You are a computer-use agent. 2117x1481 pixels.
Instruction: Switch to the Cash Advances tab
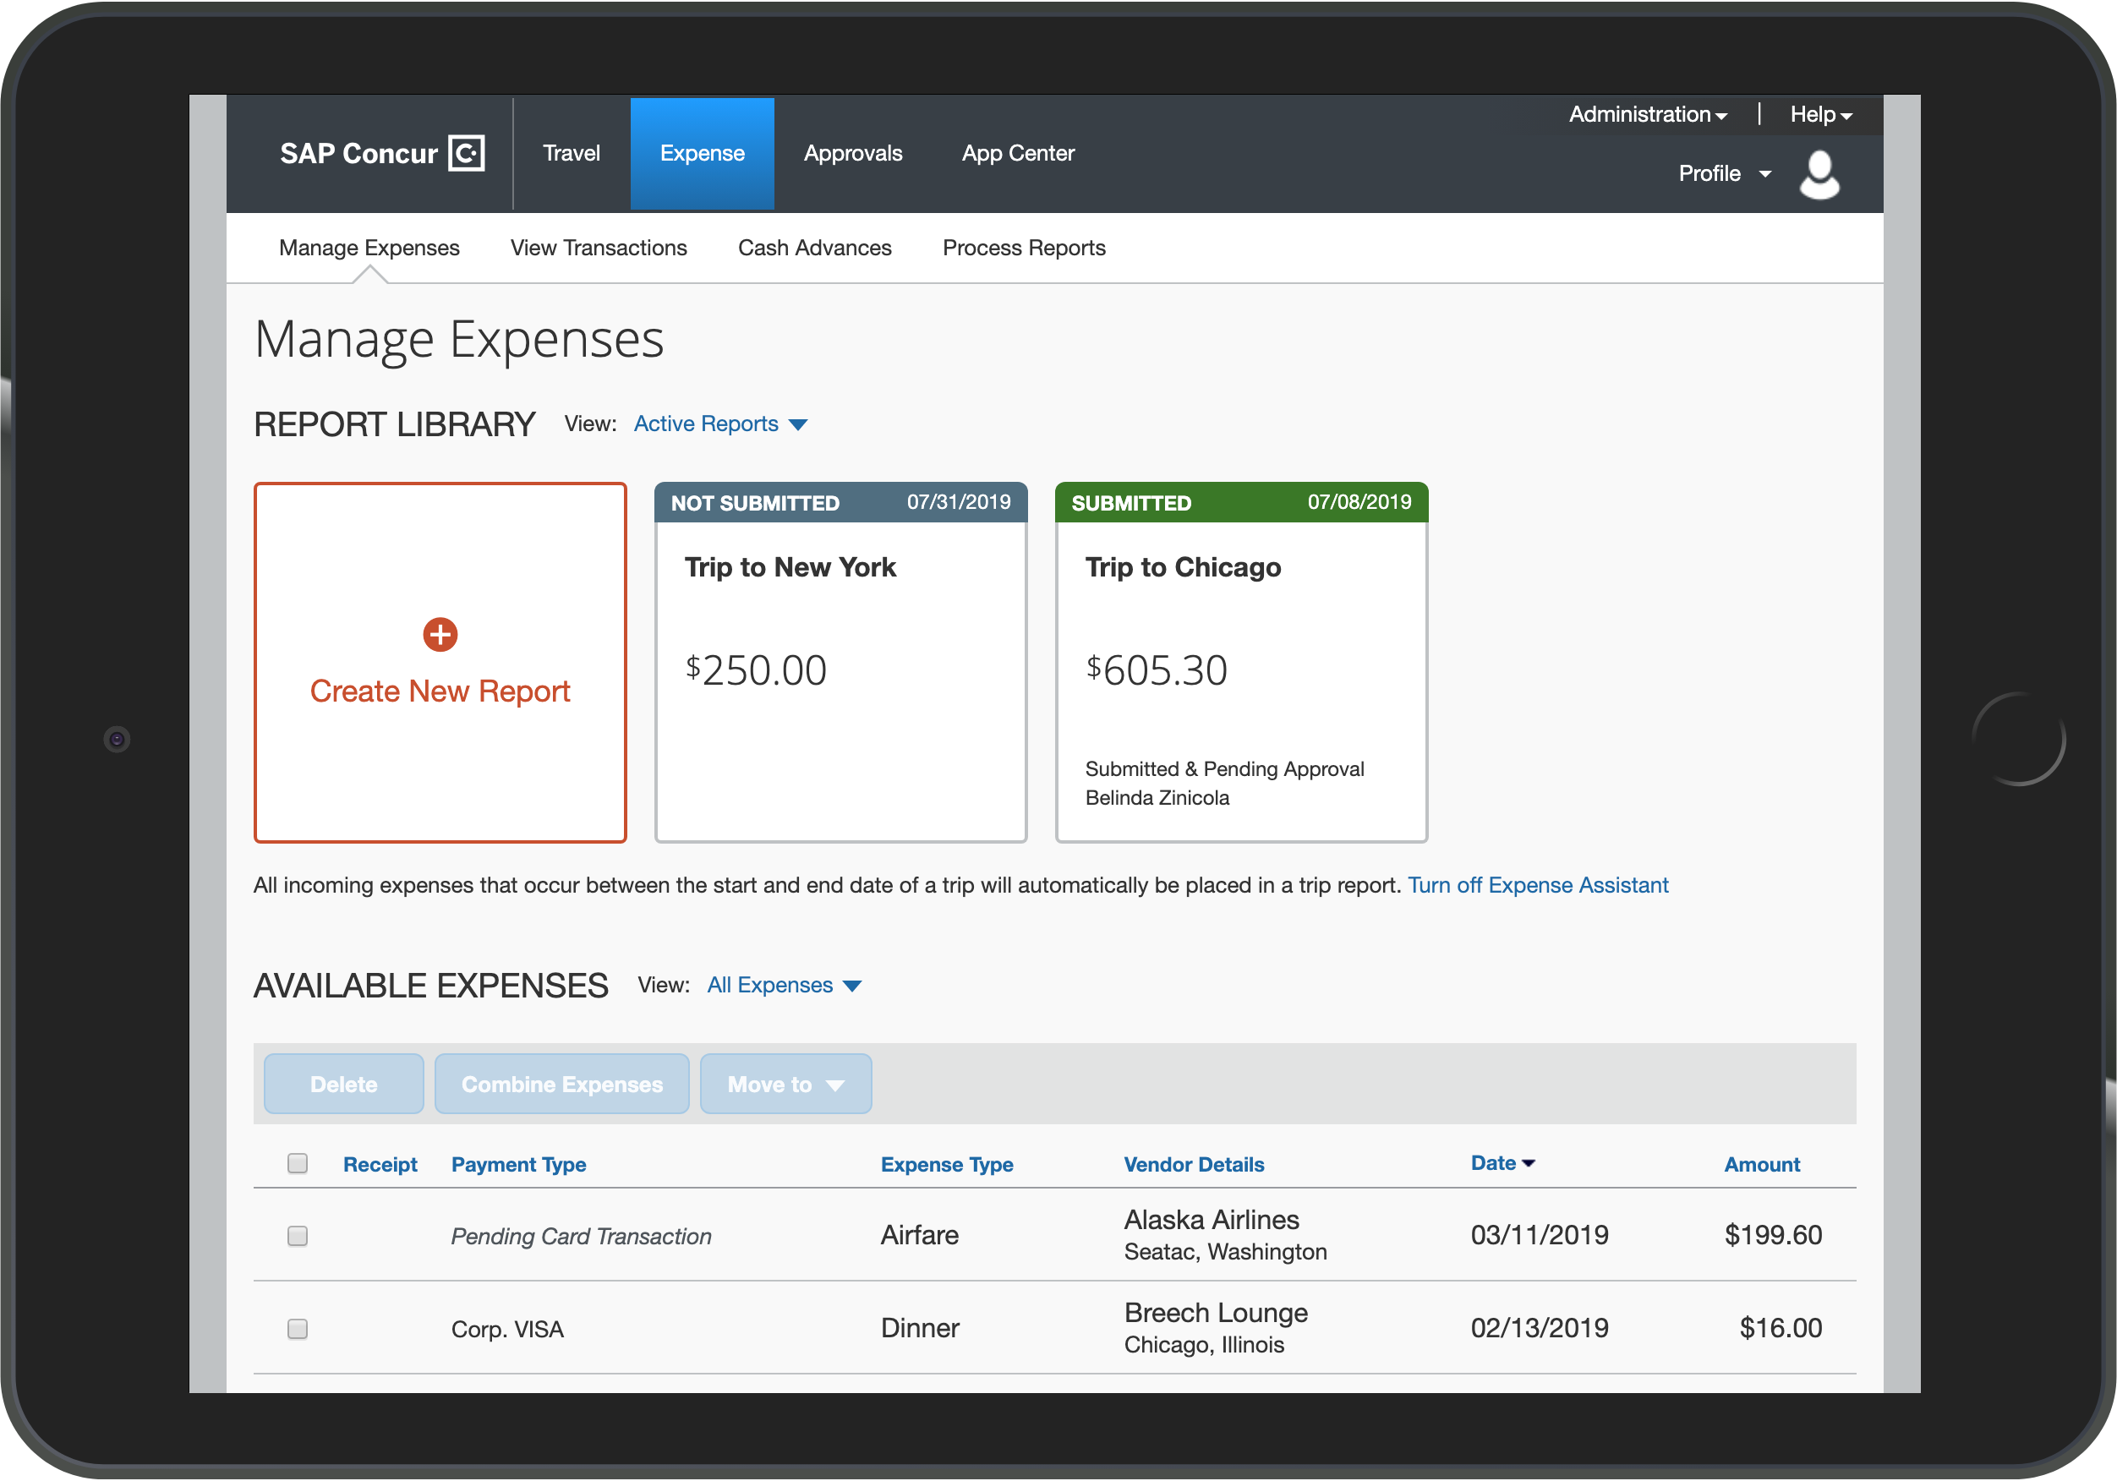pos(814,248)
